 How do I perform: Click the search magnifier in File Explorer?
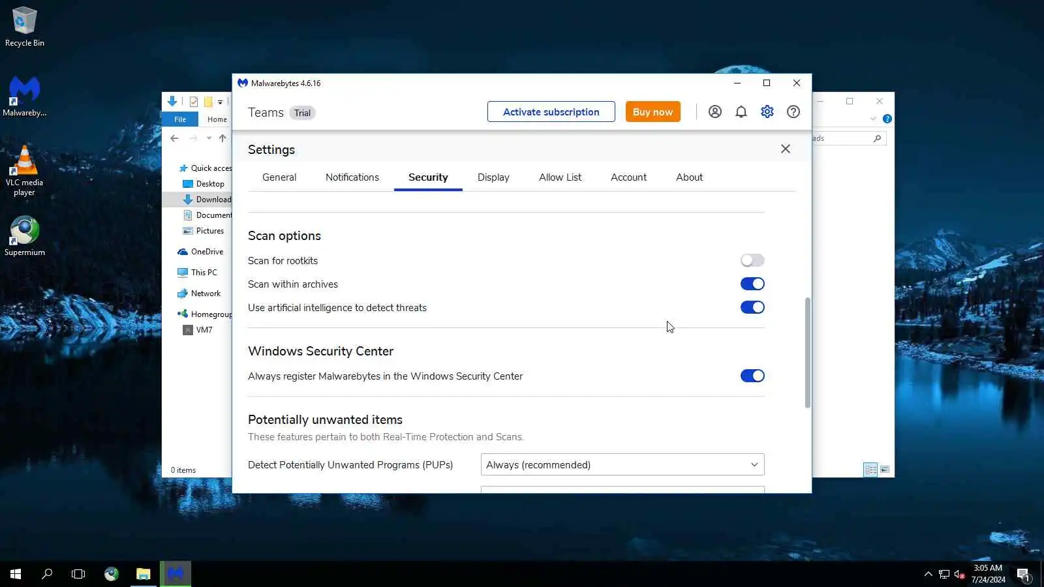point(877,138)
